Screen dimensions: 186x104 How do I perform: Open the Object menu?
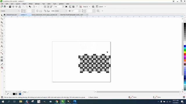(x=24, y=4)
